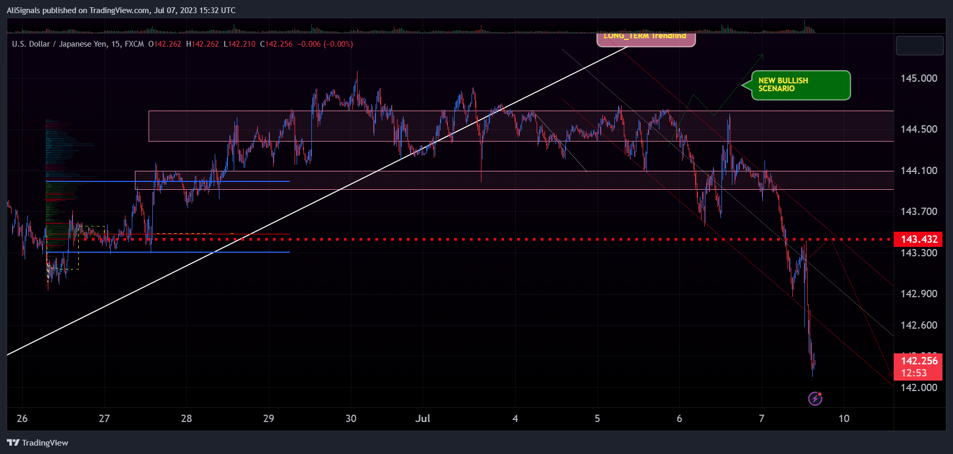Viewport: 953px width, 454px height.
Task: Click the open value O142.262
Action: 165,44
